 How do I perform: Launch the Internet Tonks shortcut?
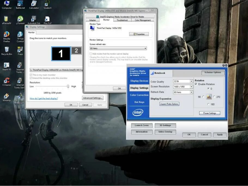tap(20, 68)
